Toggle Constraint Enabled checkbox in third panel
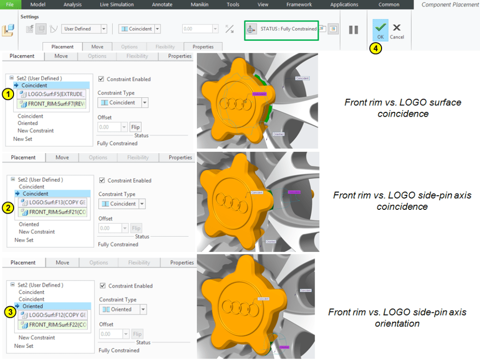 tap(103, 286)
